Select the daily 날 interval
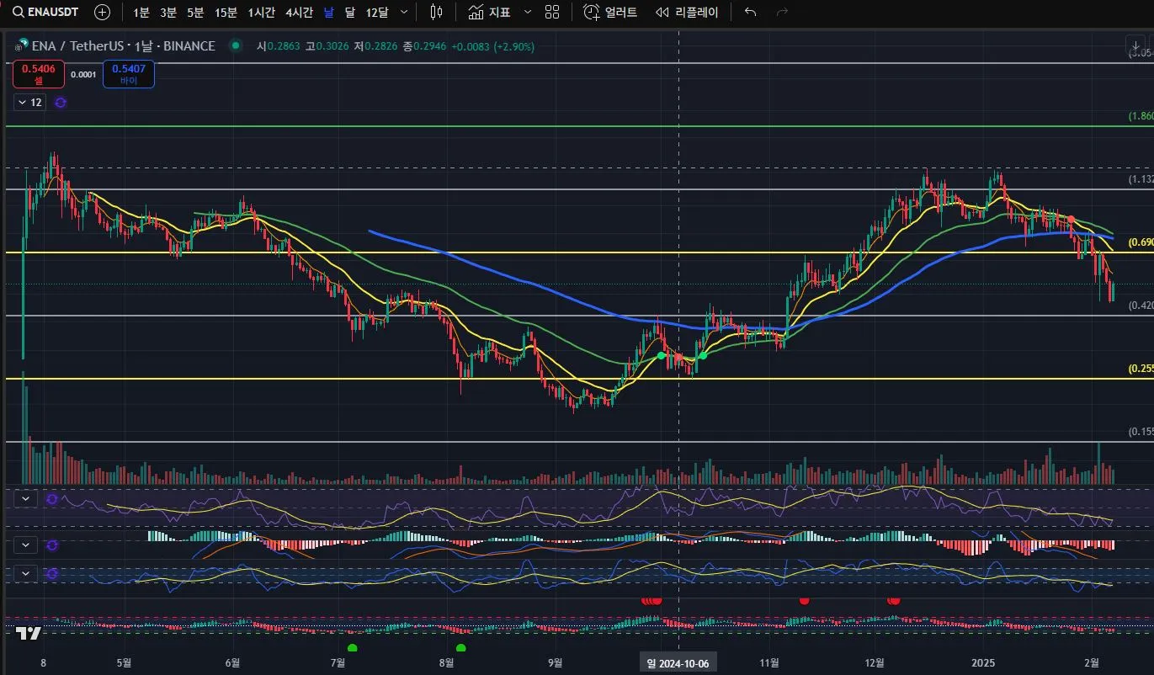 [x=328, y=13]
